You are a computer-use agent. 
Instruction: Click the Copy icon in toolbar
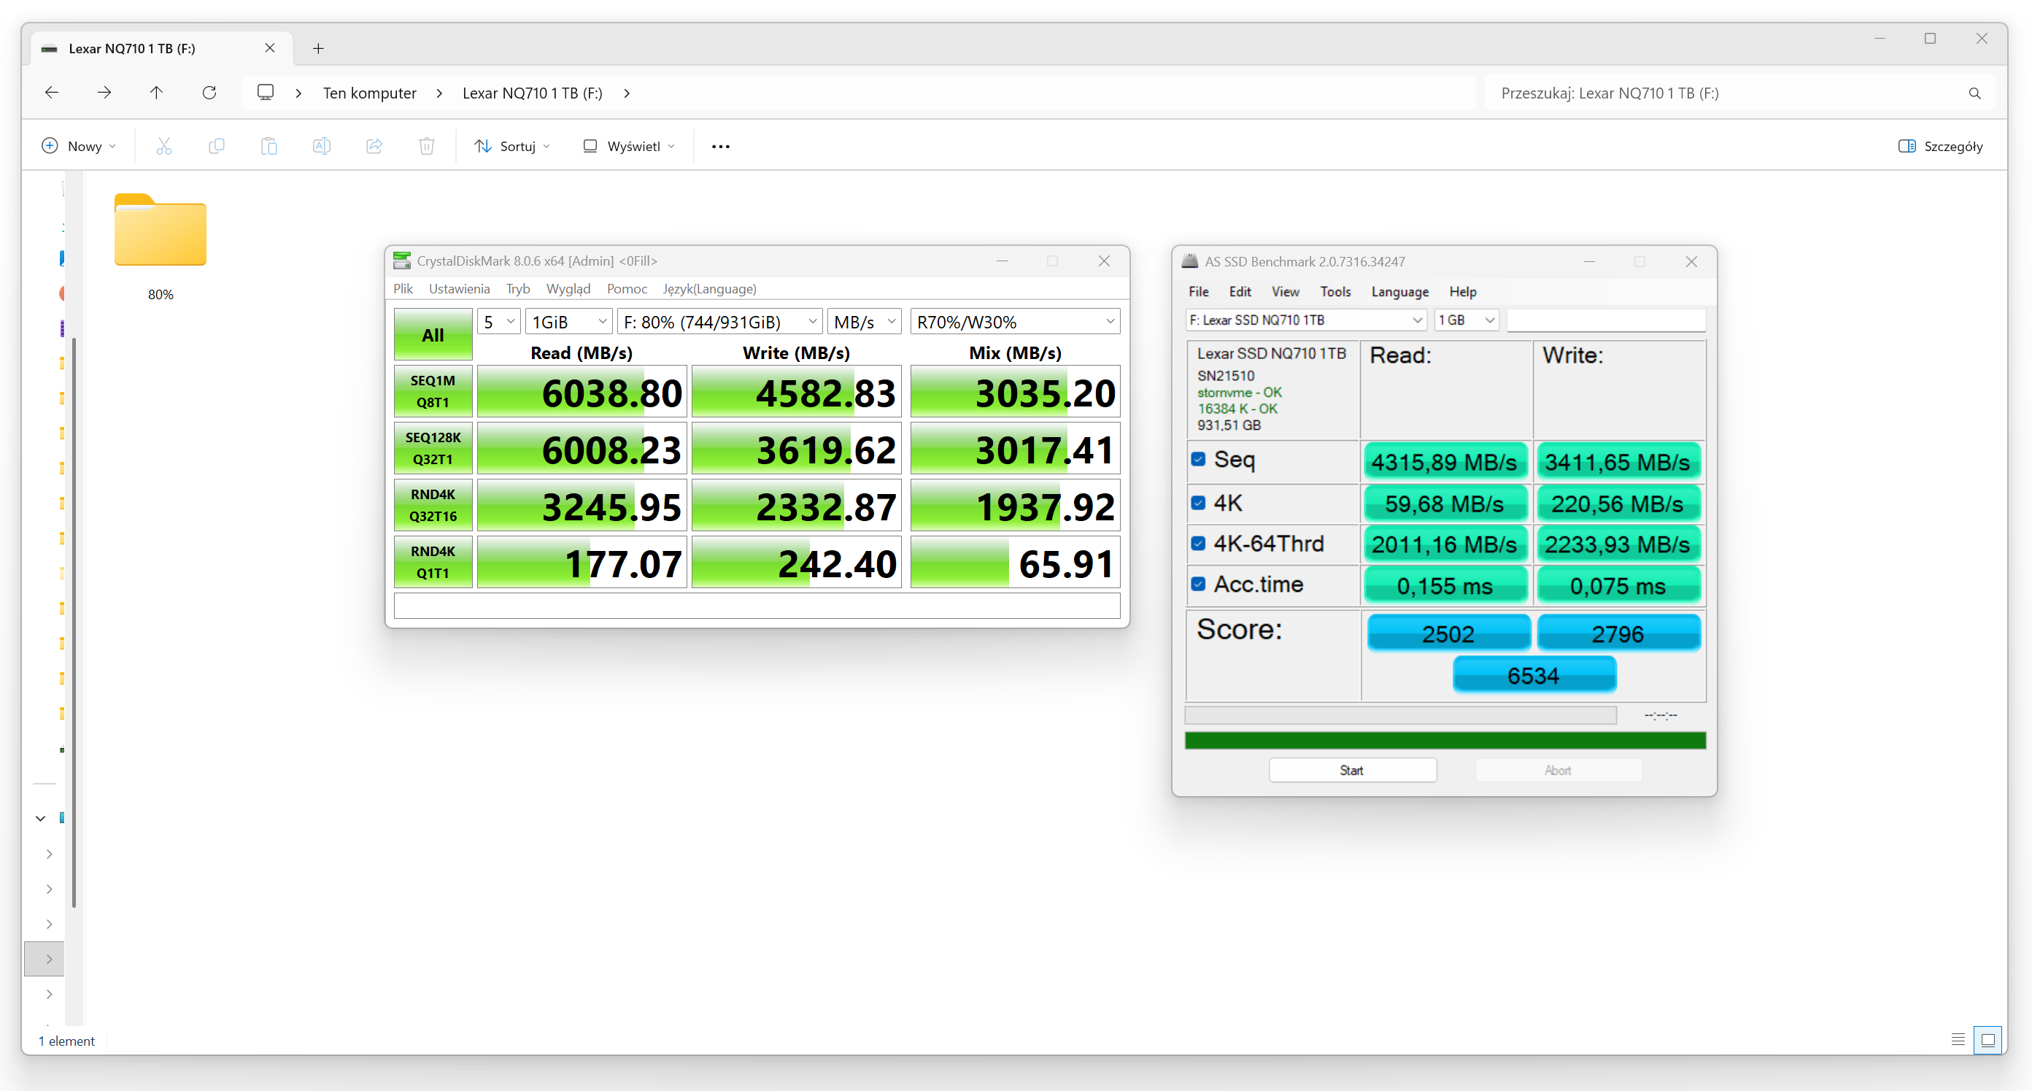pyautogui.click(x=216, y=146)
